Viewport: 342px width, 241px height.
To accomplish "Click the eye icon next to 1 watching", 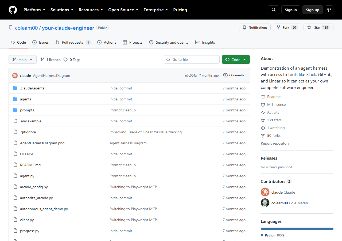I will (x=263, y=128).
